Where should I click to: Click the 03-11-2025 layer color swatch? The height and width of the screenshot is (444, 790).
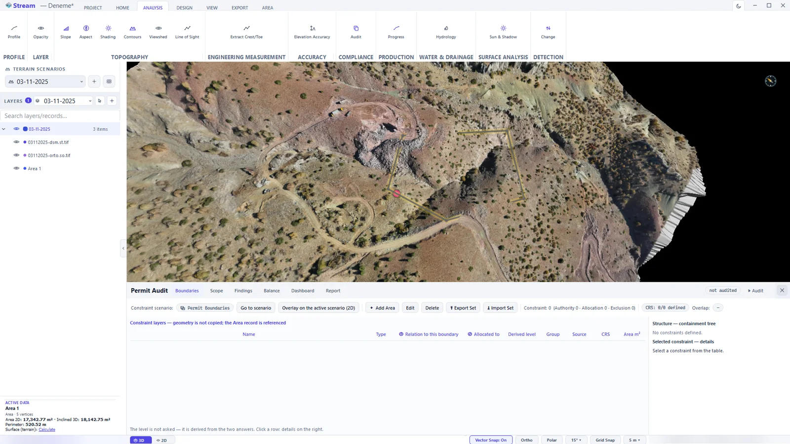coord(25,129)
